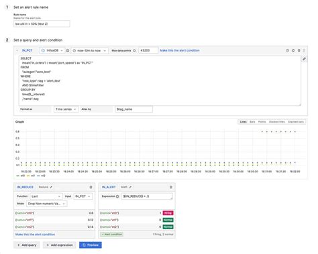
Task: Click the IN_REDUCE value 0.12 for et1
Action: (x=91, y=220)
